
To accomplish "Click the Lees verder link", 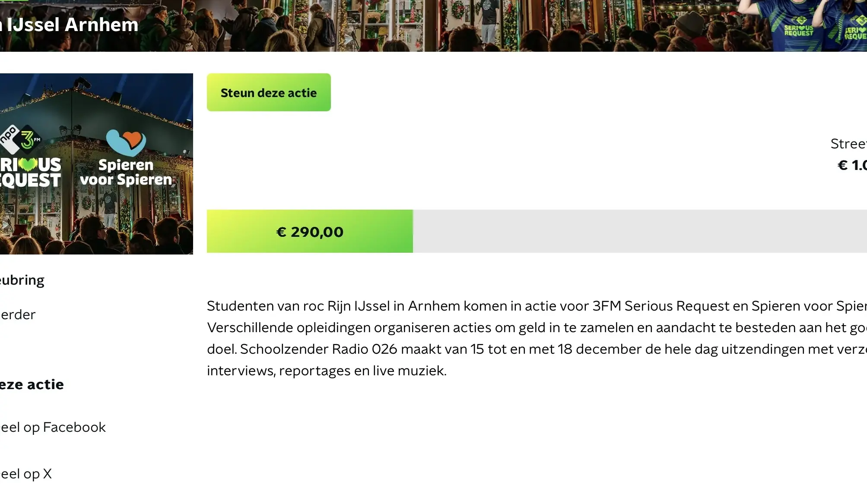I will pyautogui.click(x=17, y=314).
